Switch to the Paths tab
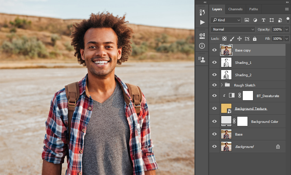The height and width of the screenshot is (175, 291). 253,9
